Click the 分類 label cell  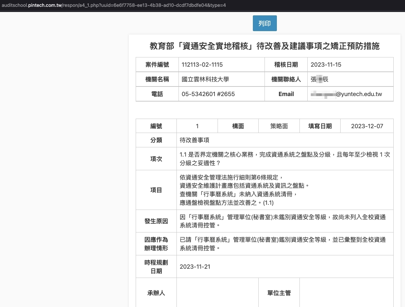click(x=156, y=140)
